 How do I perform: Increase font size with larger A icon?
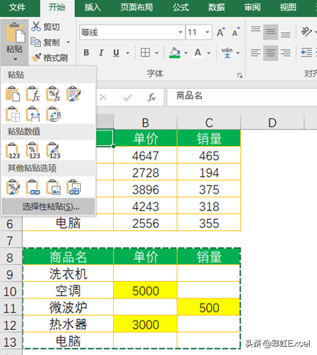point(221,32)
